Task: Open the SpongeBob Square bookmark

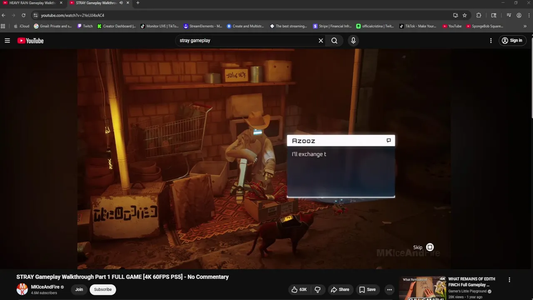Action: click(485, 26)
